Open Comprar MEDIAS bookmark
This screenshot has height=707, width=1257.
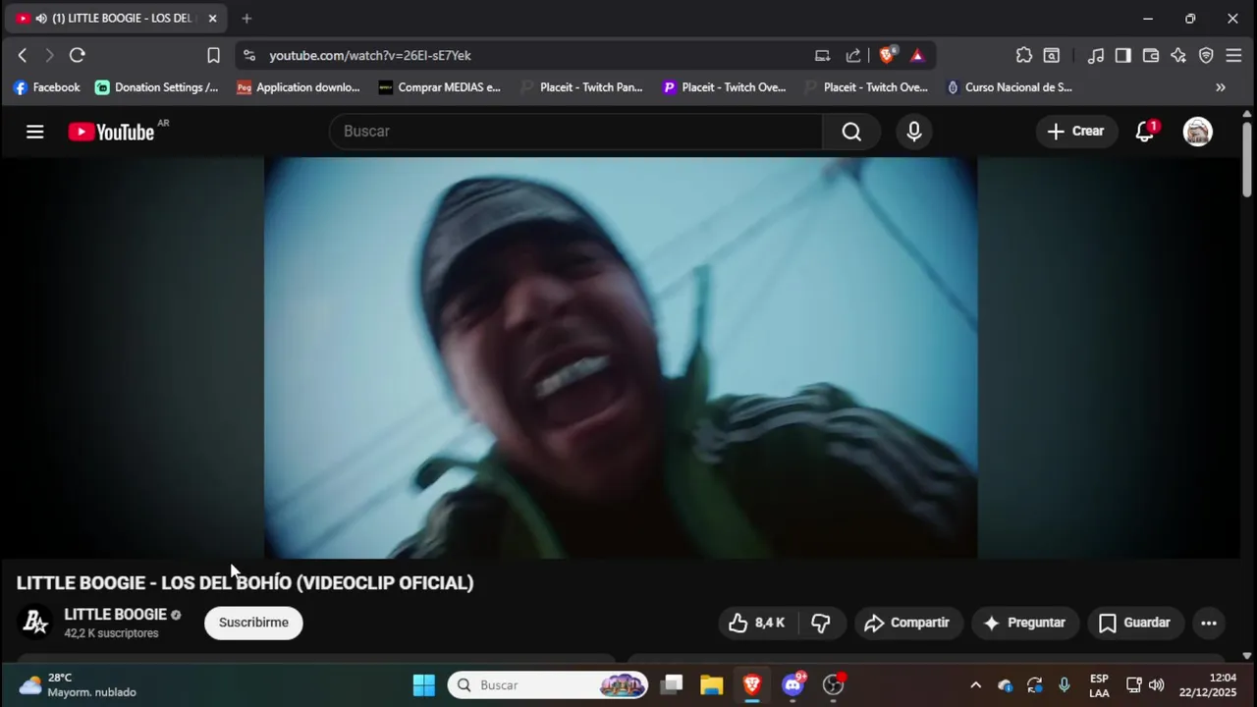440,87
